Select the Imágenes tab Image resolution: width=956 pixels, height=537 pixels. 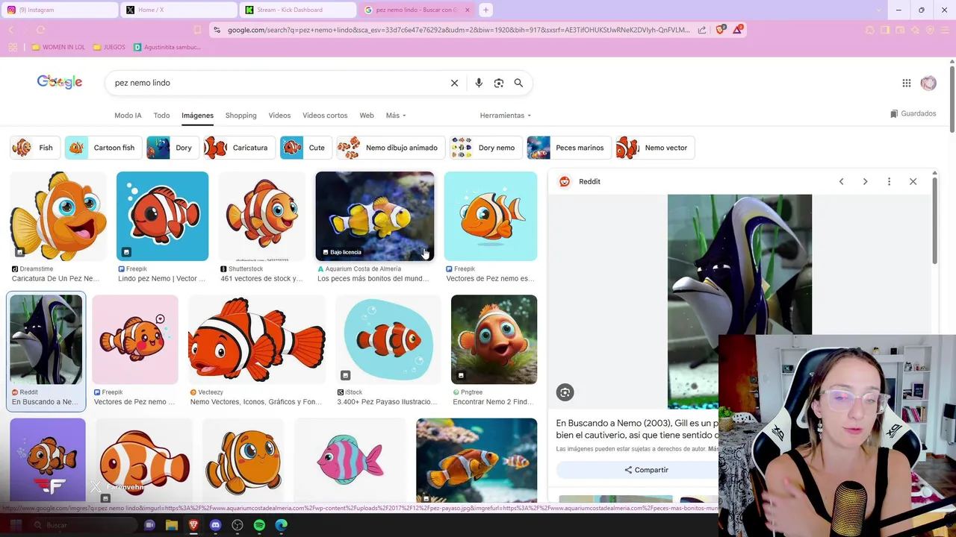click(x=197, y=116)
